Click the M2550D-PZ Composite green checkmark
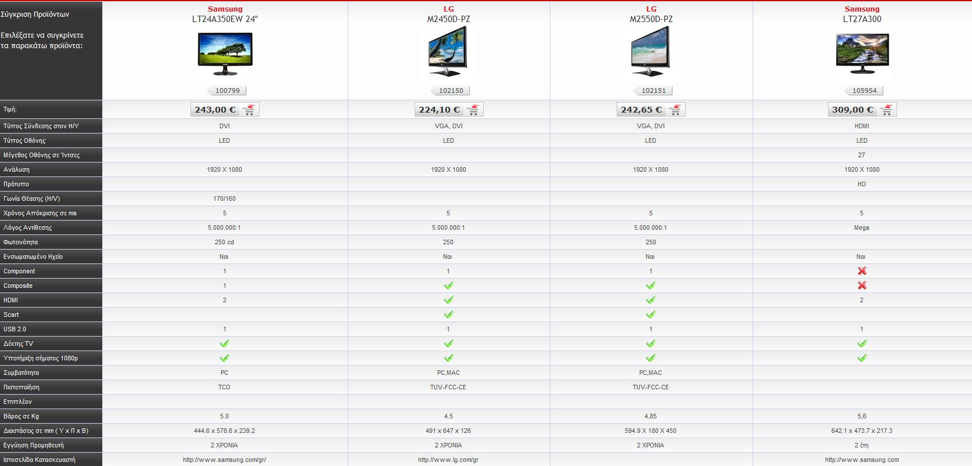The width and height of the screenshot is (972, 466). [x=650, y=286]
